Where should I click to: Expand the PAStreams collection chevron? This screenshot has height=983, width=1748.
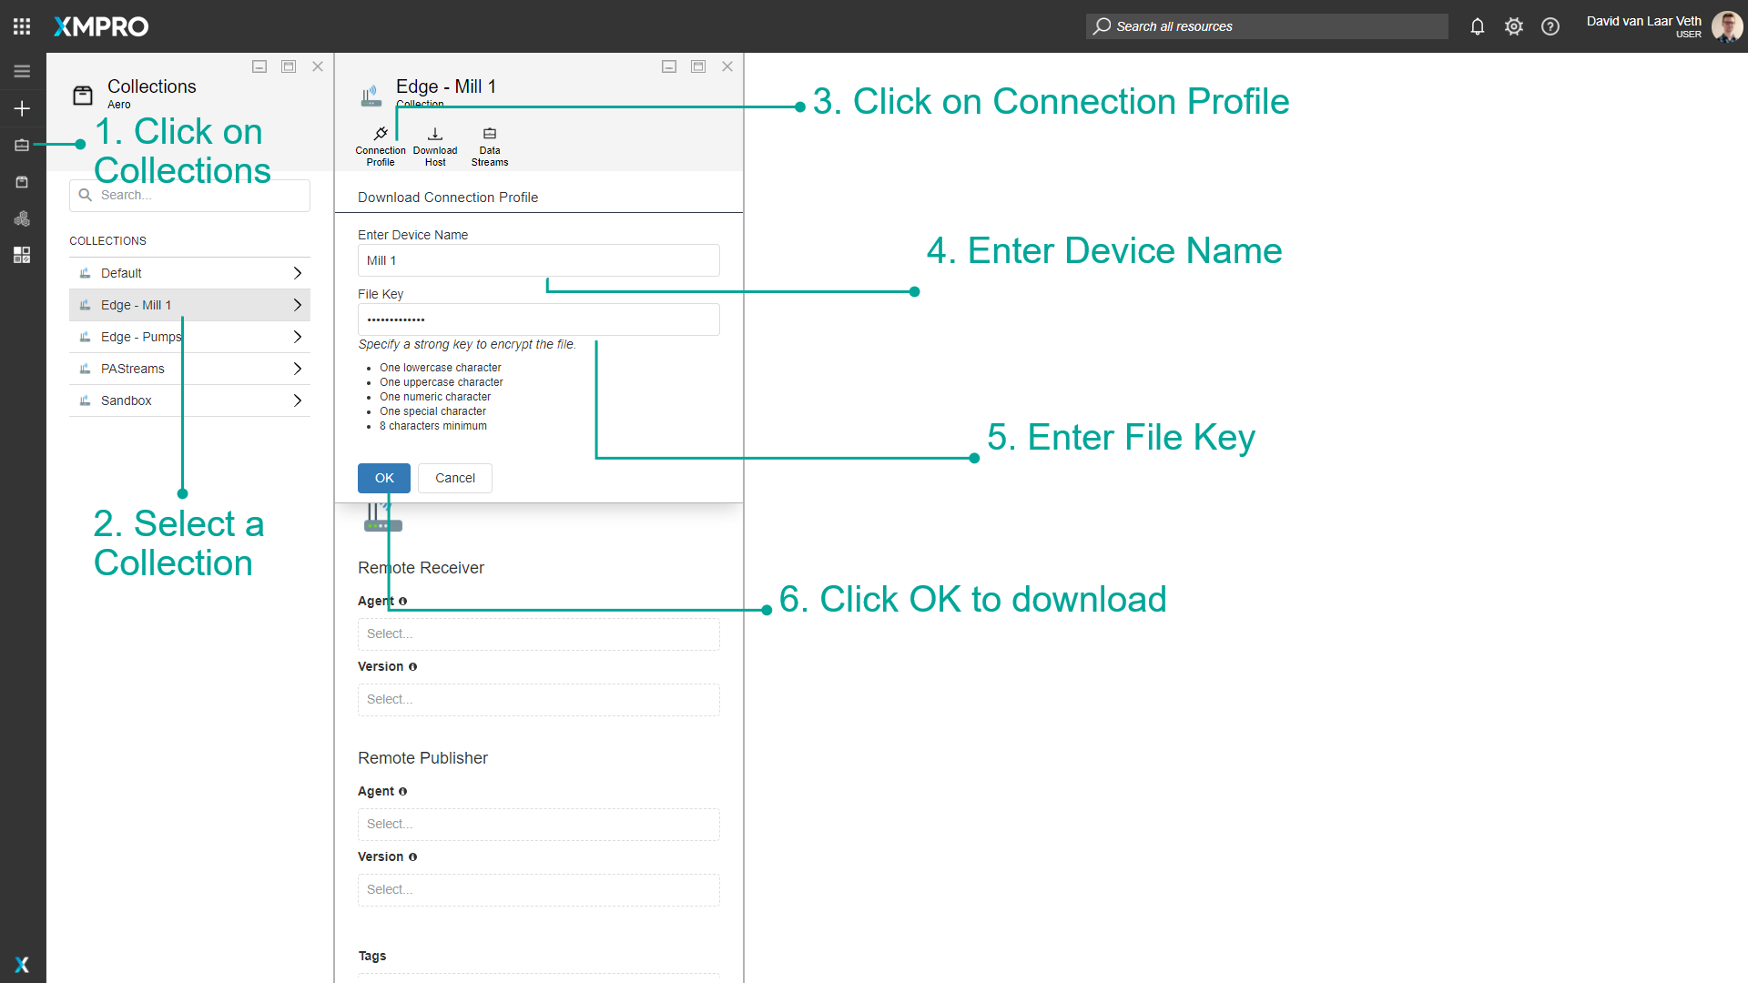tap(297, 369)
